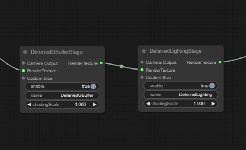The image size is (246, 150).
Task: Click the RenderTexture input port on DeferredGBufferStage
Action: coord(23,71)
